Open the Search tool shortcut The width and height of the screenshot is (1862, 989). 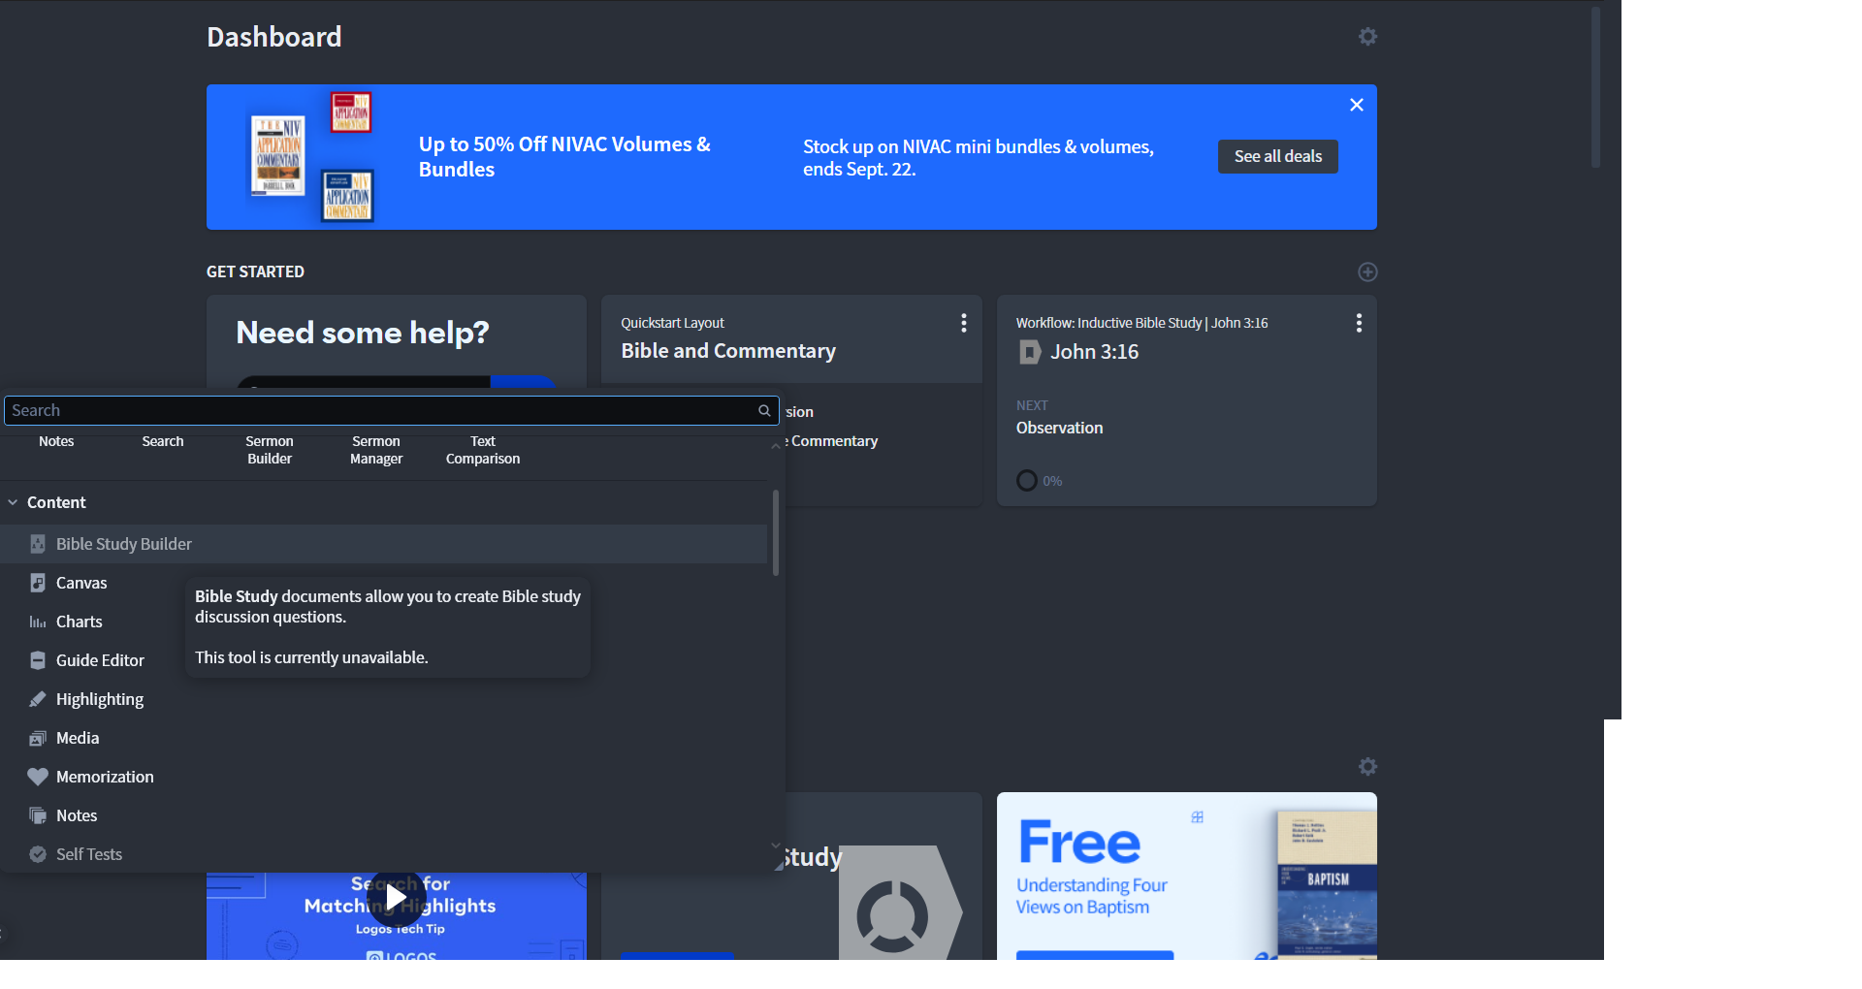click(x=163, y=442)
